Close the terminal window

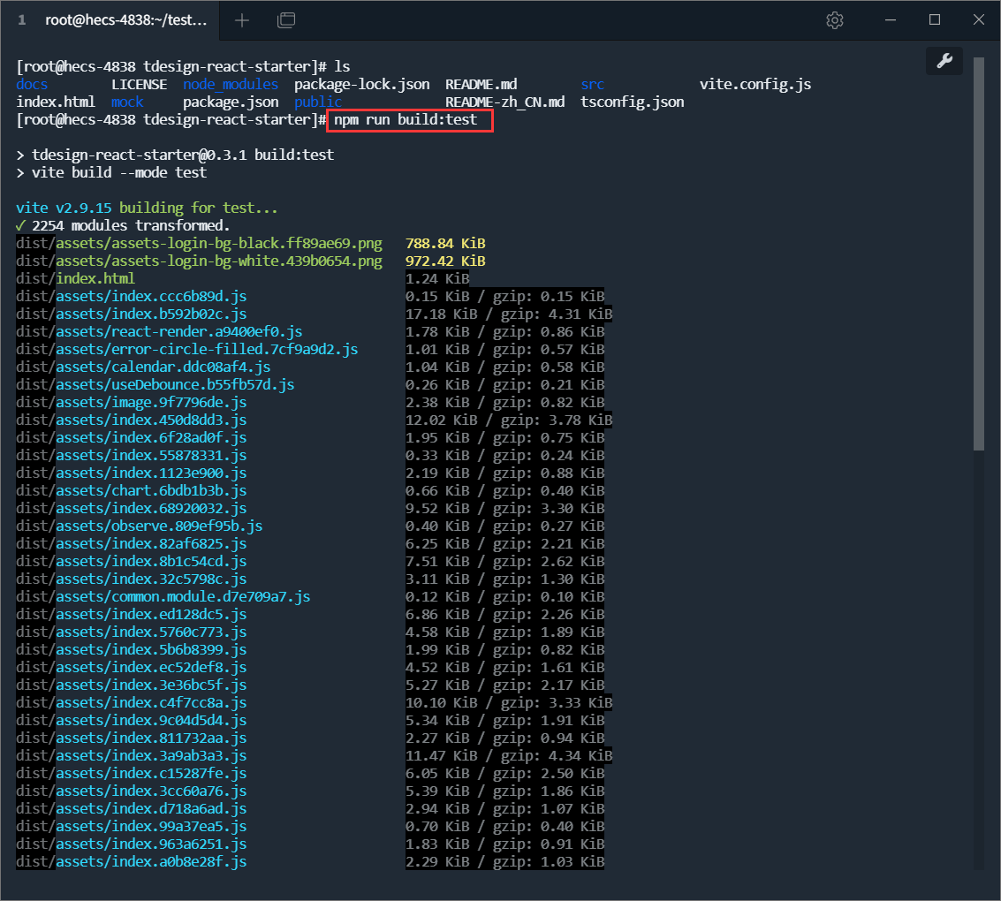(x=979, y=20)
